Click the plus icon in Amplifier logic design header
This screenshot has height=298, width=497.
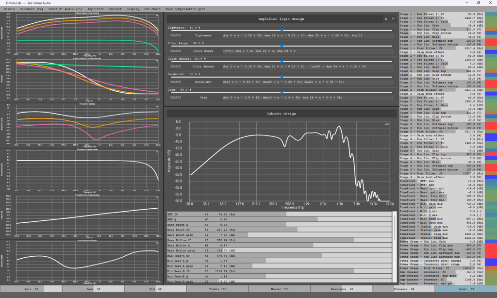pyautogui.click(x=393, y=19)
